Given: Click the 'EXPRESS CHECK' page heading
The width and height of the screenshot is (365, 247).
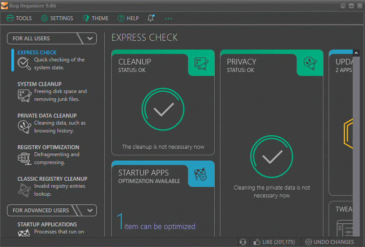Looking at the screenshot, I should coord(144,38).
